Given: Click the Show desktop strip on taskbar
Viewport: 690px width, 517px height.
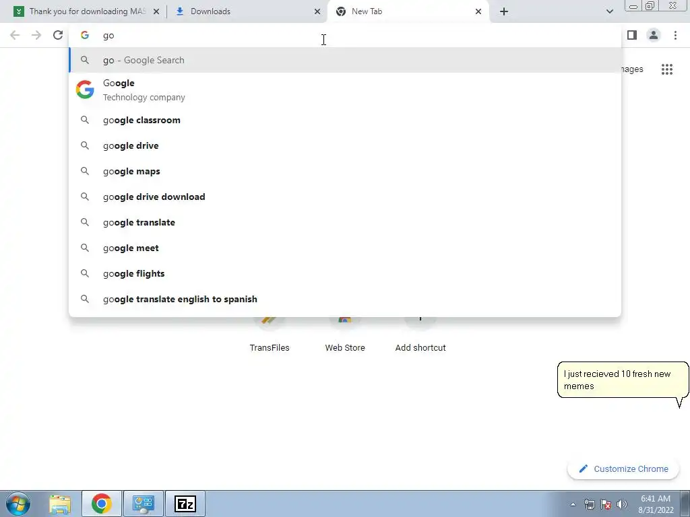Looking at the screenshot, I should point(685,504).
